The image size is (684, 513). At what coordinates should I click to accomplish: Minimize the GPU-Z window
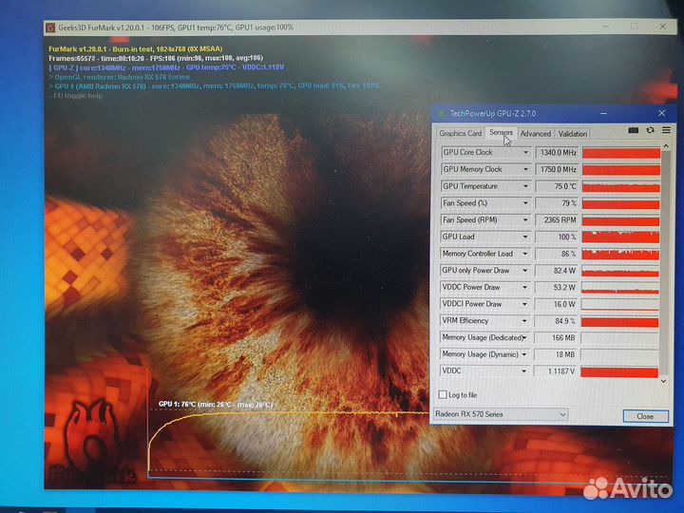click(x=603, y=113)
